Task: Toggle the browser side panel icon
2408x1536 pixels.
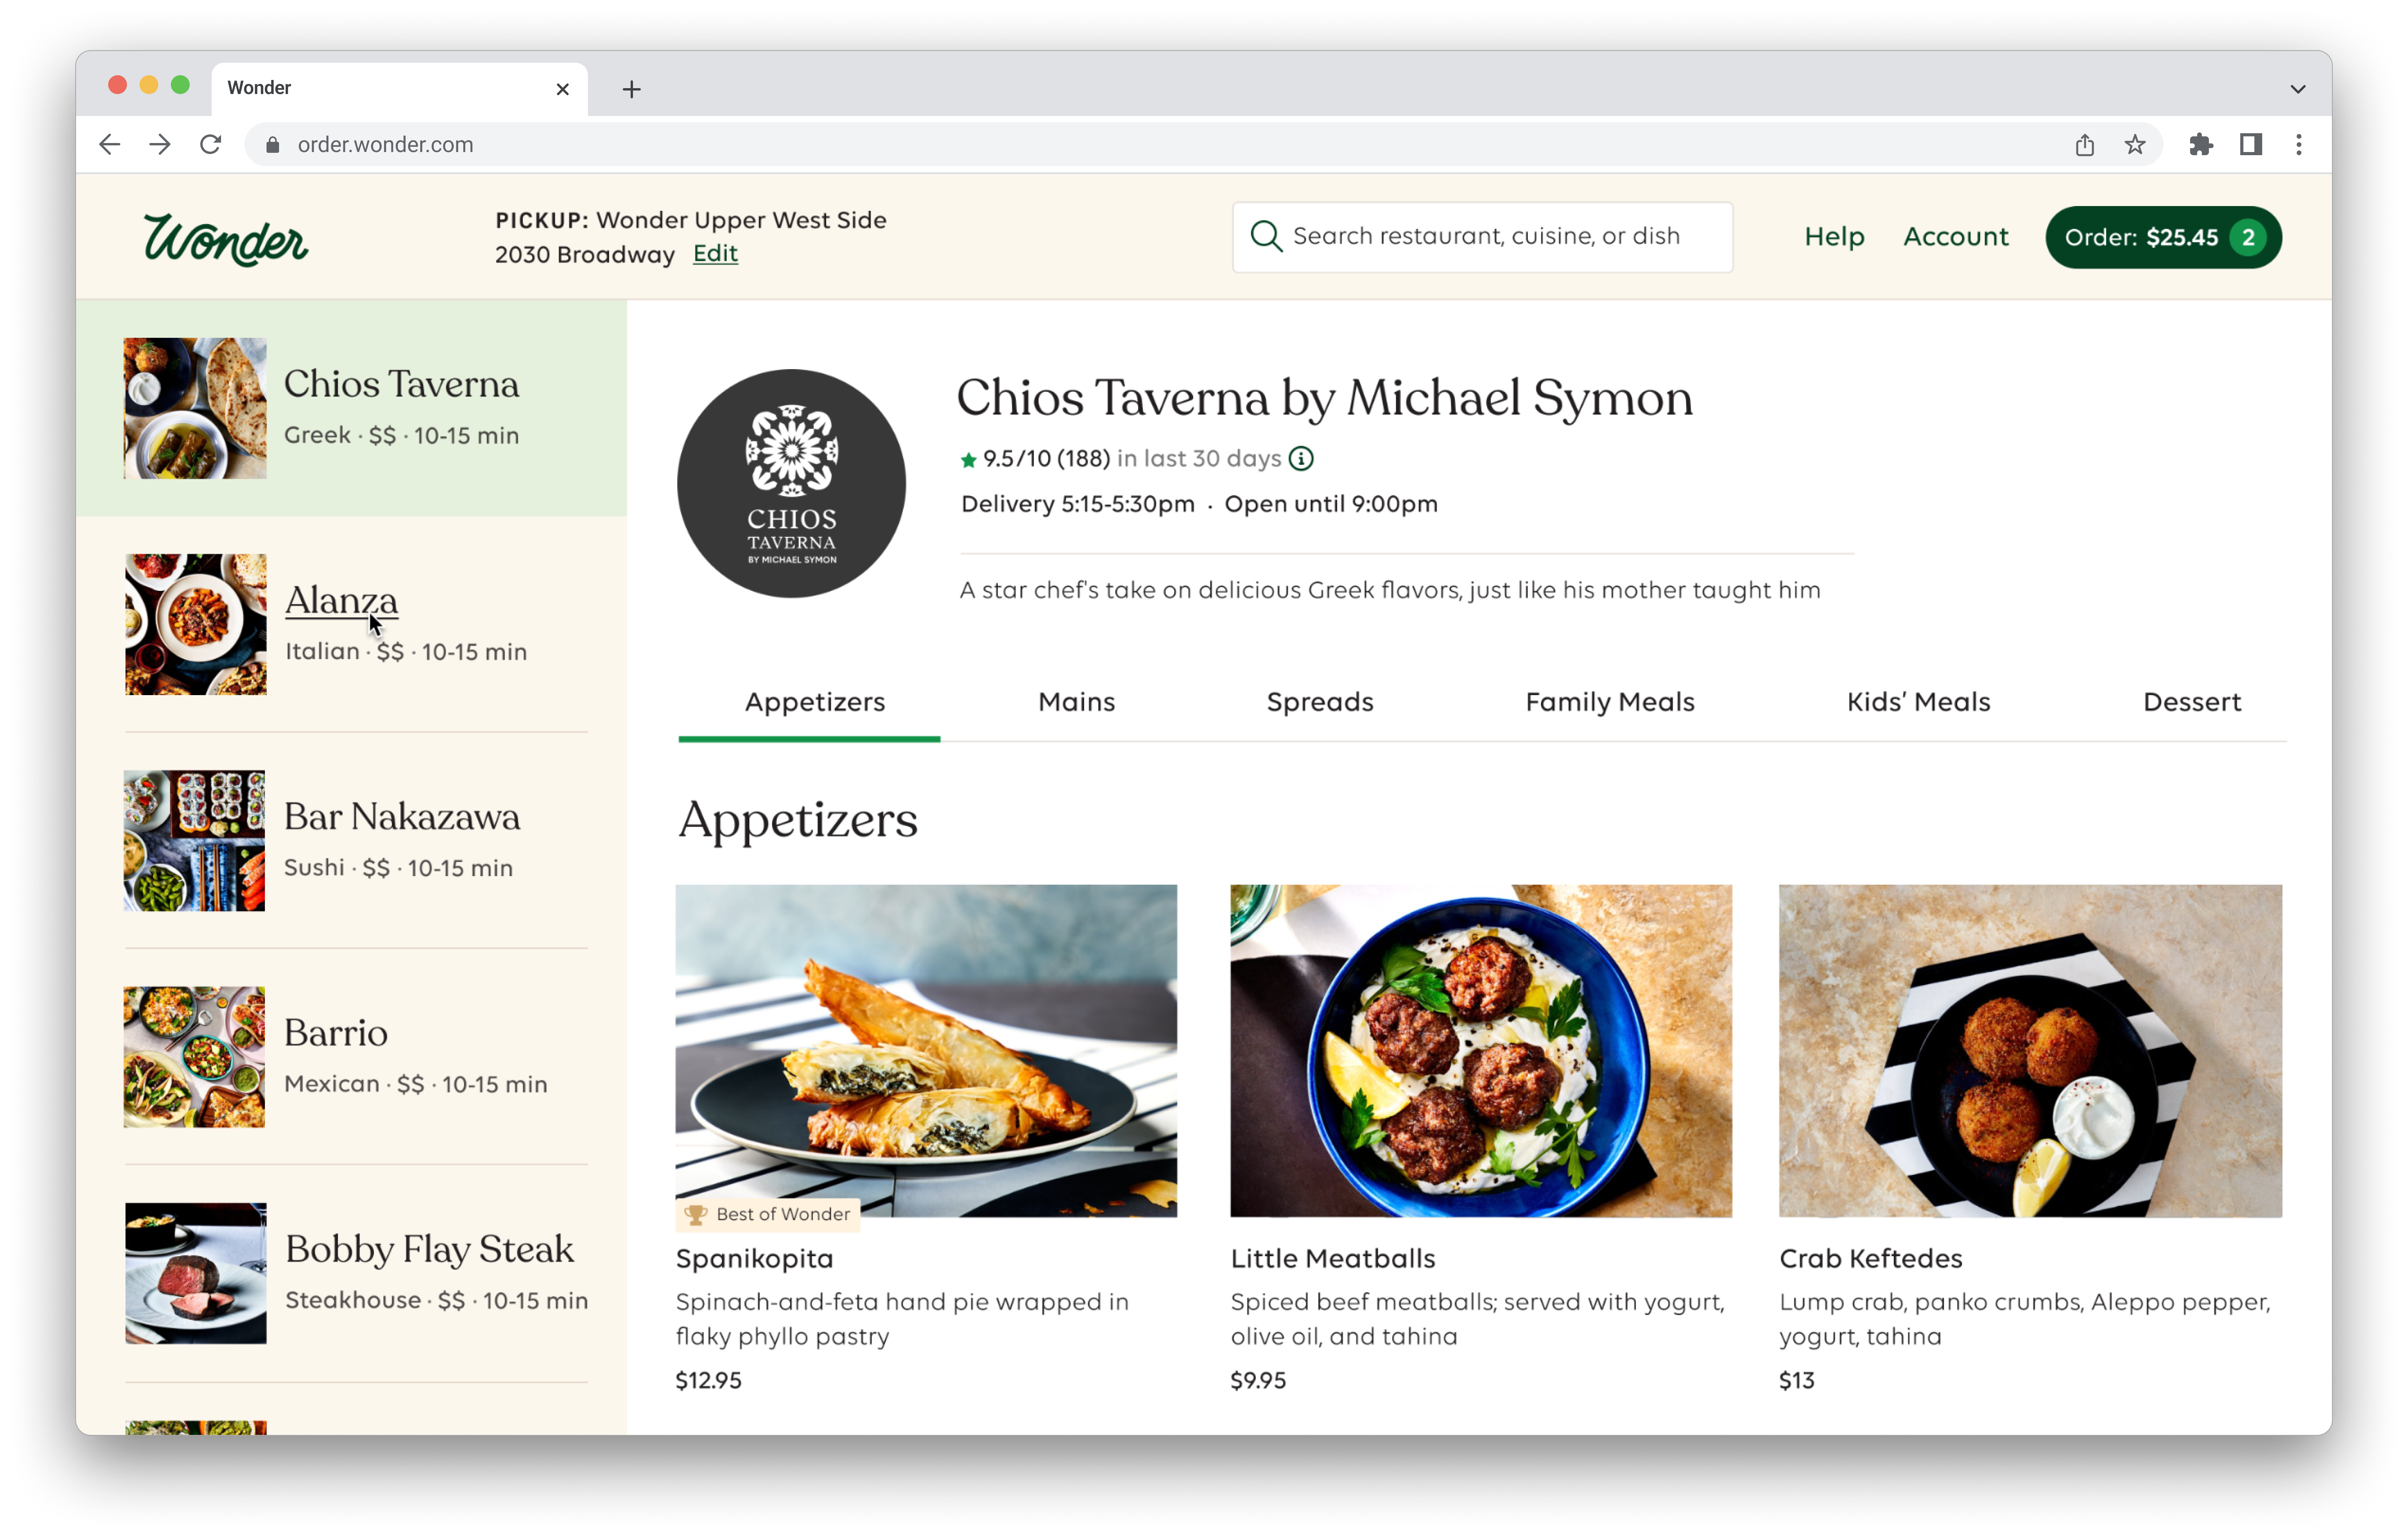Action: coord(2250,145)
